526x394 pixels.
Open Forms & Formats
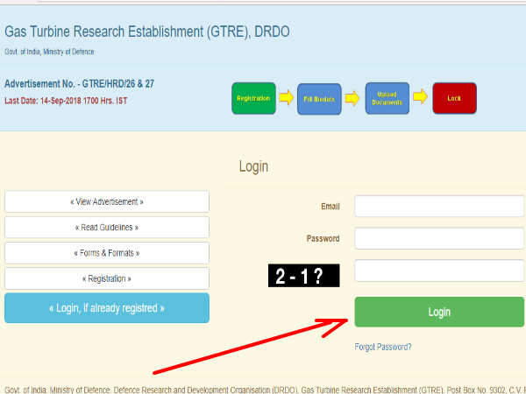(107, 253)
